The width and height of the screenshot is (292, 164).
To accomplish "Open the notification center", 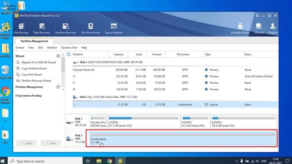I will click(x=287, y=161).
